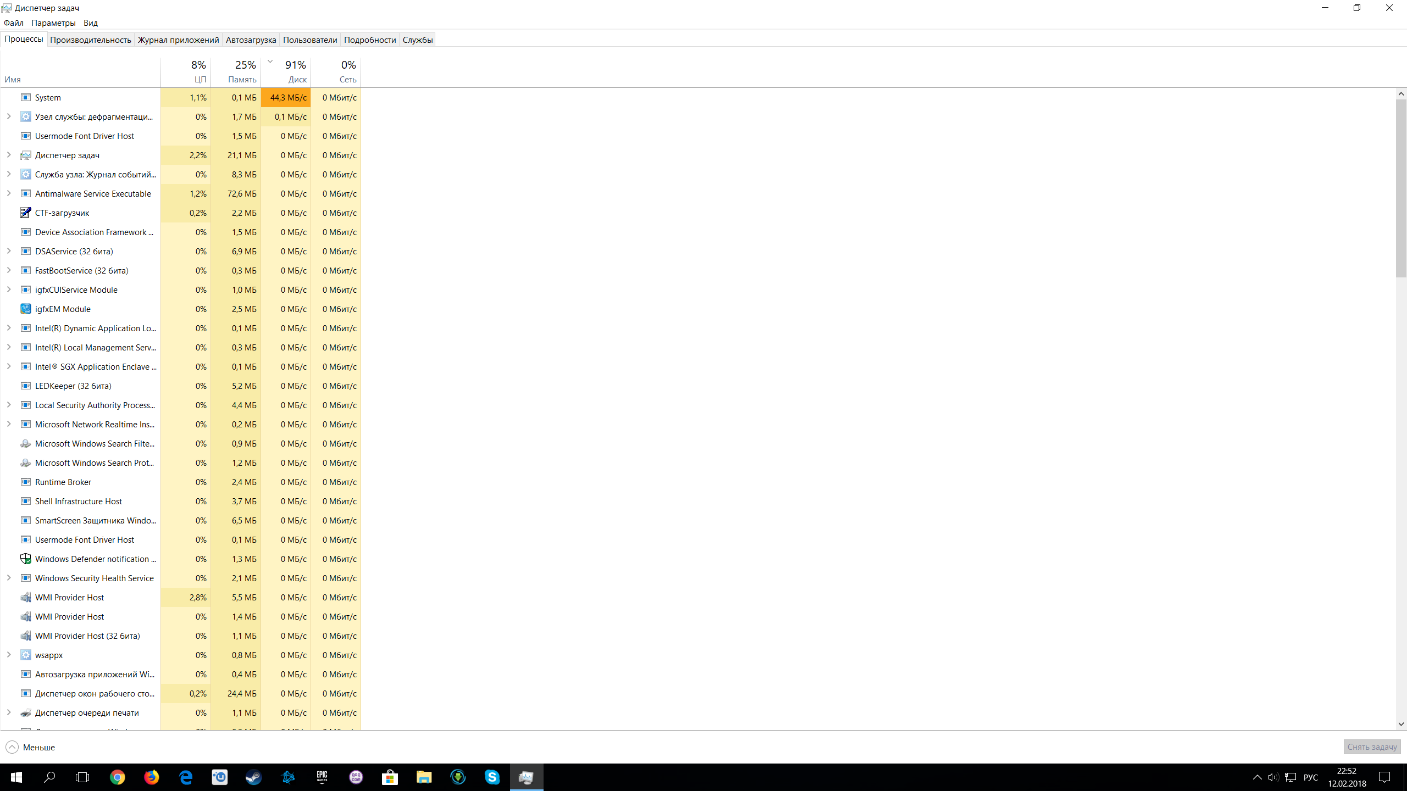This screenshot has height=791, width=1407.
Task: Open the Производительность tab
Action: [x=91, y=40]
